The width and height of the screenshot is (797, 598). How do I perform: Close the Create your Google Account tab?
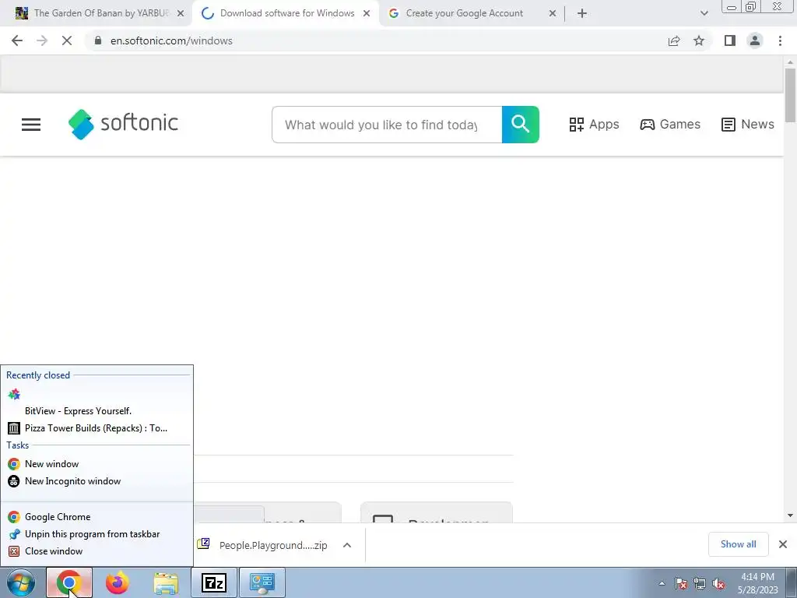click(553, 13)
